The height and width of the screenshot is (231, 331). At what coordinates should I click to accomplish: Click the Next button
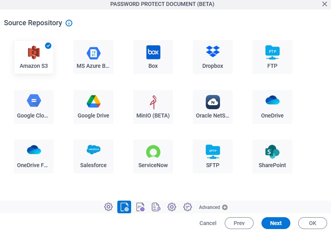click(x=276, y=223)
